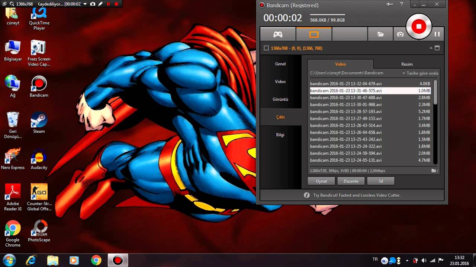Click the magnifier icon in recording overlay bar
476x267 pixels.
pyautogui.click(x=12, y=4)
